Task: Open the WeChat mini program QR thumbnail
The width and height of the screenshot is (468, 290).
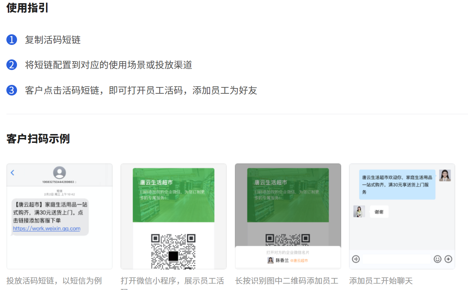Action: click(x=174, y=216)
